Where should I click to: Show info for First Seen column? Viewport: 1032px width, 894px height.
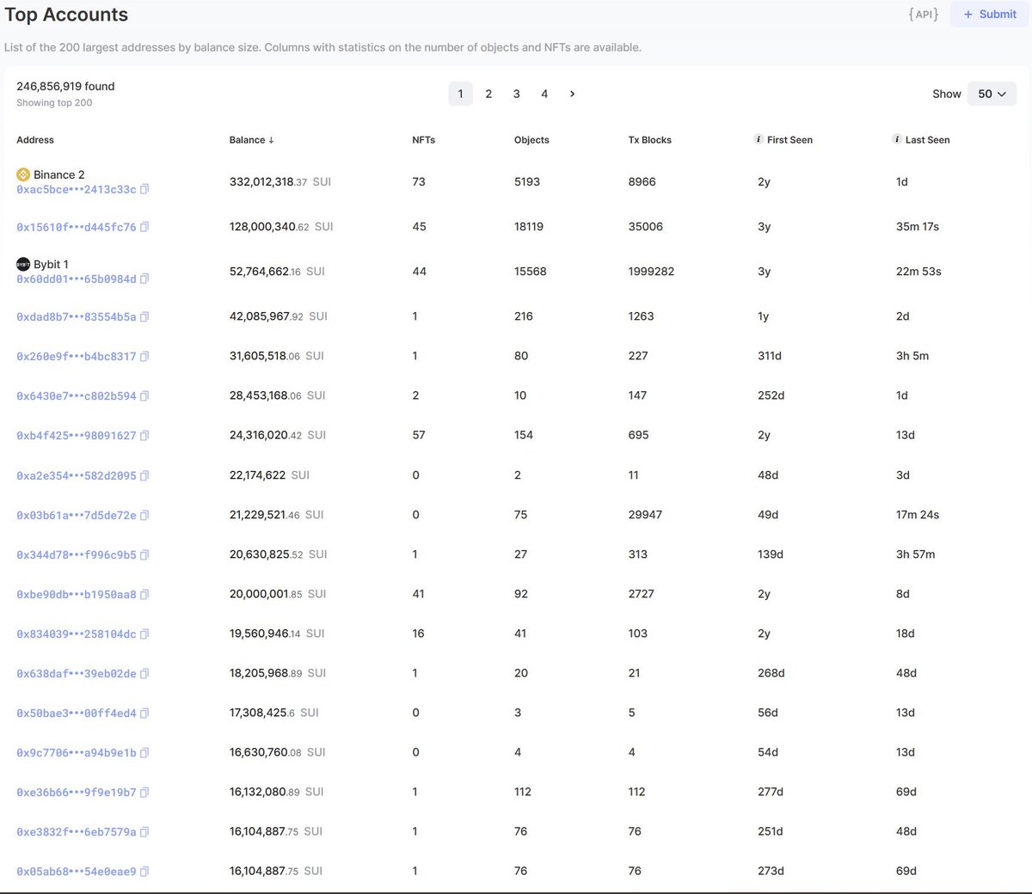pyautogui.click(x=759, y=139)
